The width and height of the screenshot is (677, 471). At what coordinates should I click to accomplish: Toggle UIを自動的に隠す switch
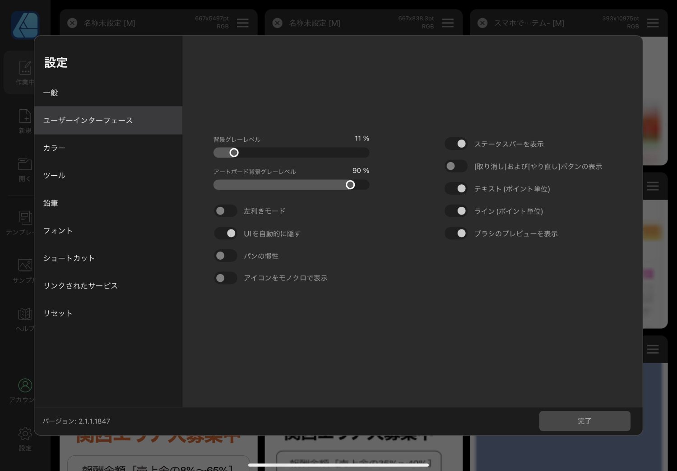point(225,233)
